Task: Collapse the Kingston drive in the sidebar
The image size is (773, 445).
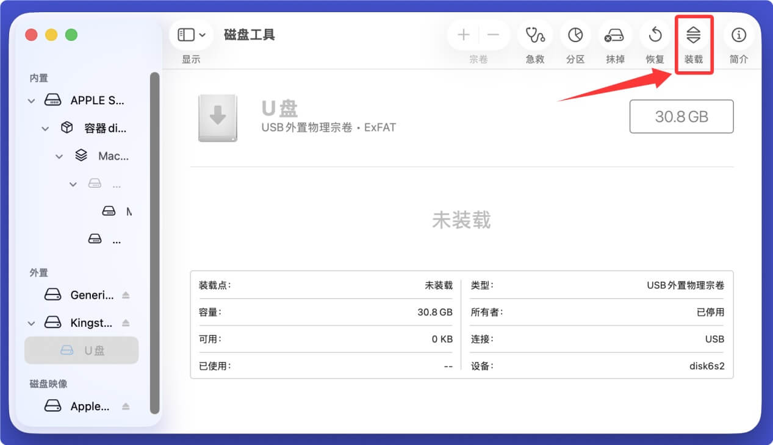Action: click(31, 322)
